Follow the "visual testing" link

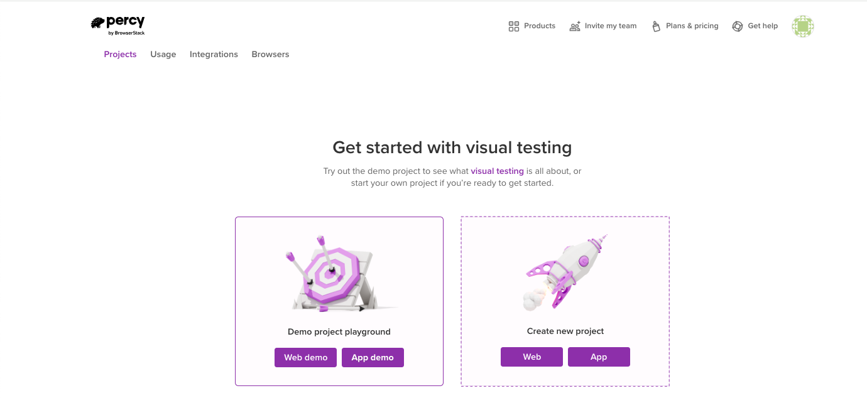pyautogui.click(x=497, y=171)
